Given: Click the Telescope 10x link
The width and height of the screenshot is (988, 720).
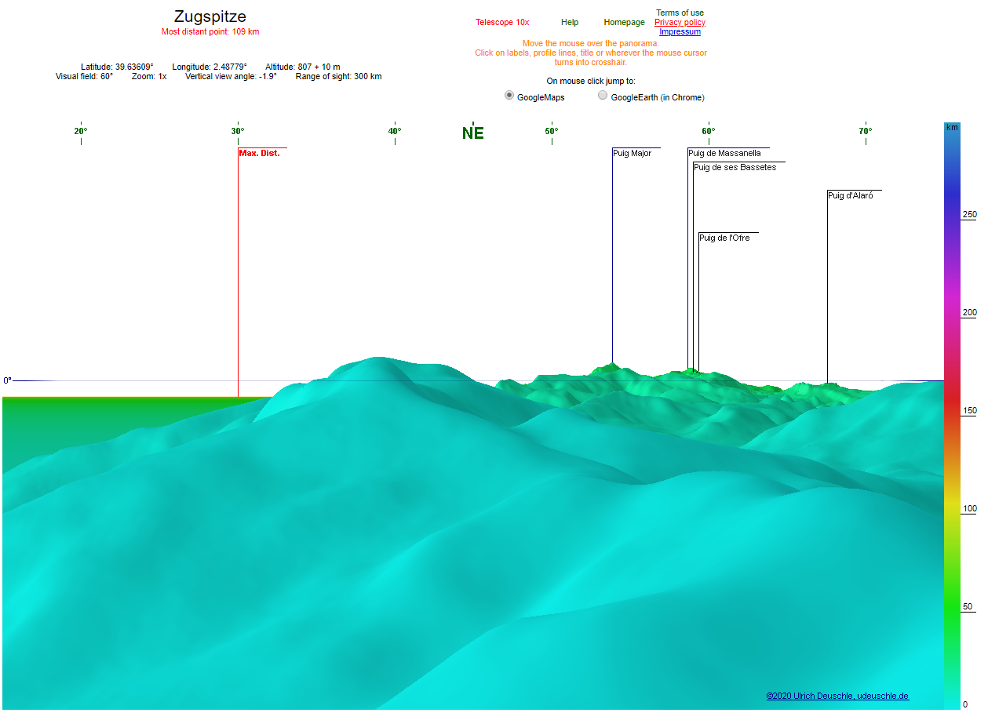Looking at the screenshot, I should pos(502,23).
